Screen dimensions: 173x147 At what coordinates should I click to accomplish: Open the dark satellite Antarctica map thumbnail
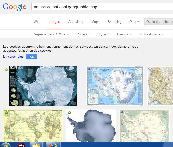[43, 86]
